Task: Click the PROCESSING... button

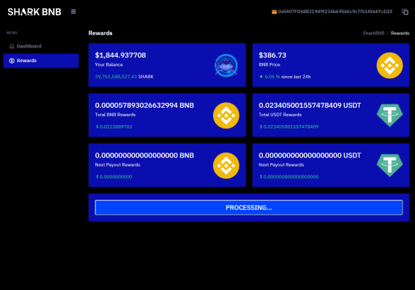Action: pyautogui.click(x=249, y=208)
